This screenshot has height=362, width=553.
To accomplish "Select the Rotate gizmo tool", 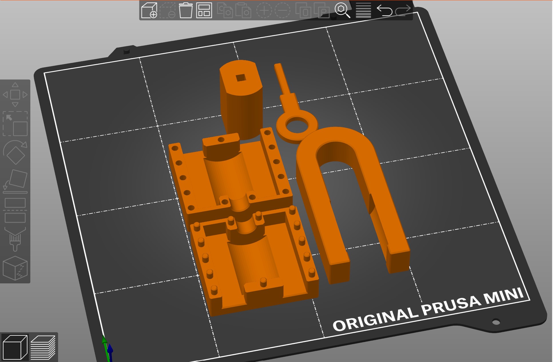I will click(15, 152).
